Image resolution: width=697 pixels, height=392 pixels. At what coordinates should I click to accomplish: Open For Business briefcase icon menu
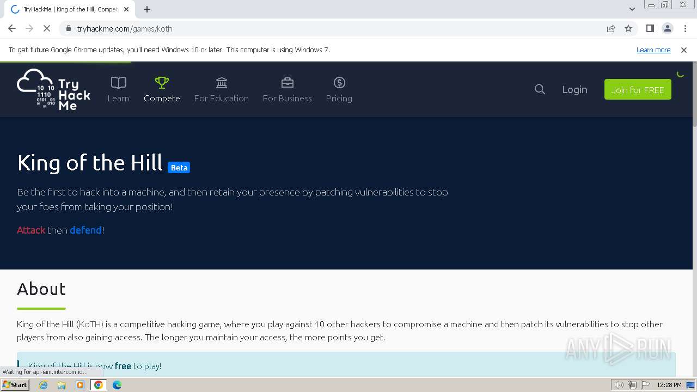[x=287, y=90]
